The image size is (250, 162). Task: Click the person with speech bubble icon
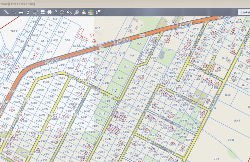tap(98, 12)
